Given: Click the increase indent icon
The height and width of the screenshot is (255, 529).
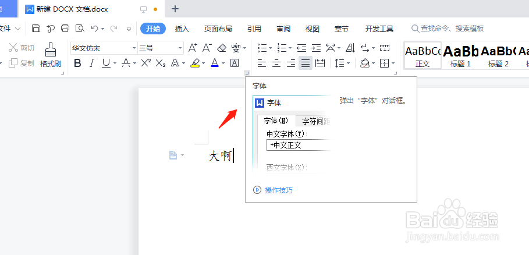Looking at the screenshot, I should click(316, 48).
